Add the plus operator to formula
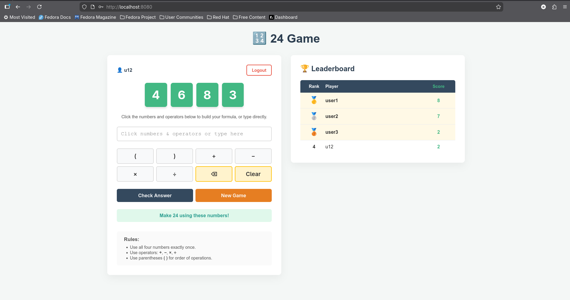570x300 pixels. point(214,156)
